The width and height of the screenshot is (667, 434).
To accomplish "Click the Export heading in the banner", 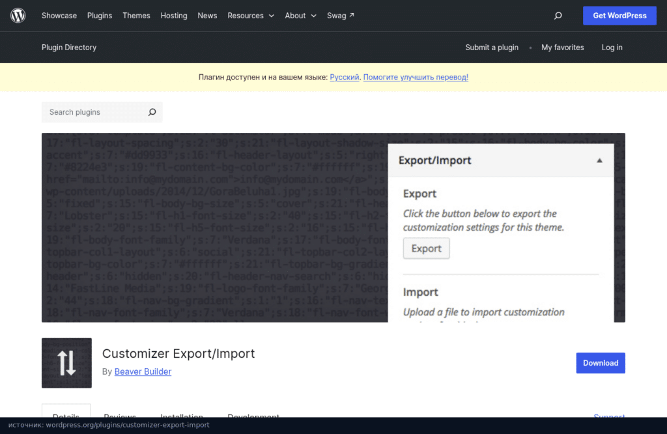I will [x=419, y=194].
